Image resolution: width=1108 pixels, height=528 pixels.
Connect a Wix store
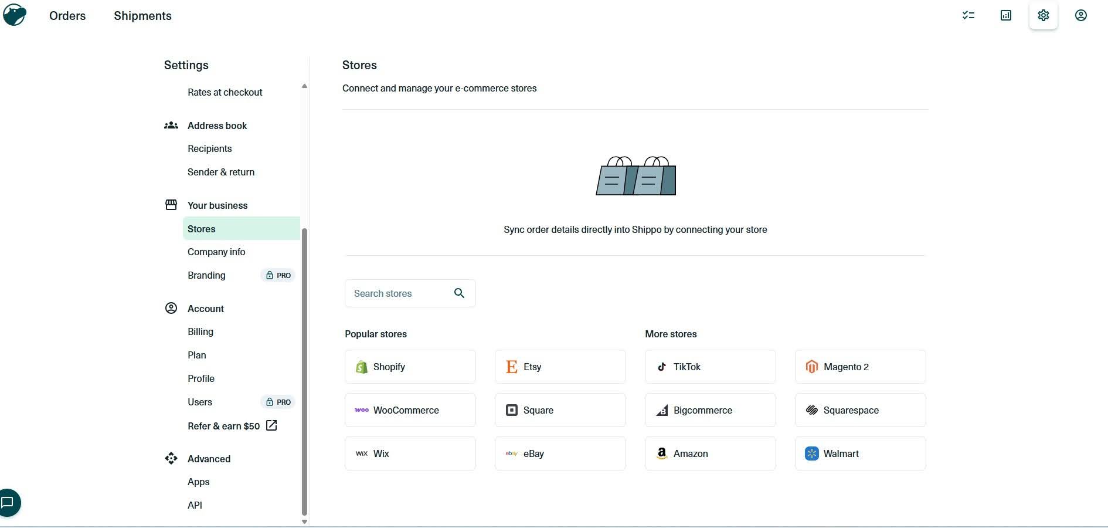coord(410,453)
